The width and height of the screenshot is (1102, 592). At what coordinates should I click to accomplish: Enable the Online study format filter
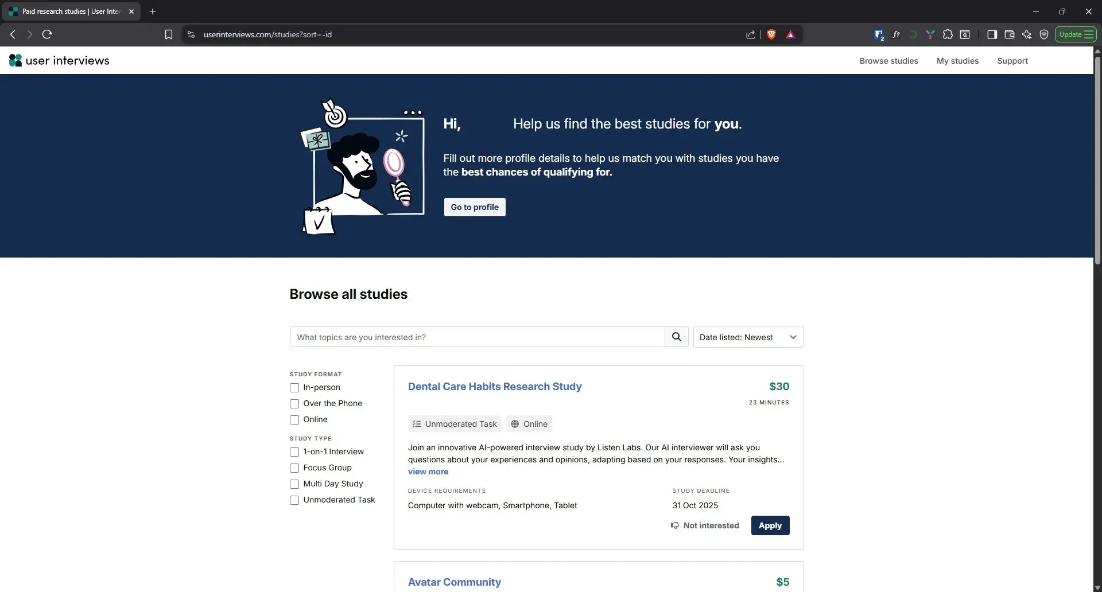[x=294, y=420]
